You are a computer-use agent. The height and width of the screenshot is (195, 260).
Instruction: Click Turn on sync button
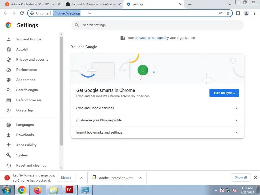point(224,93)
